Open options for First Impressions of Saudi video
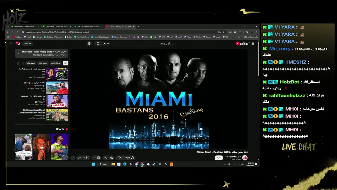The image size is (337, 190). click(16, 111)
